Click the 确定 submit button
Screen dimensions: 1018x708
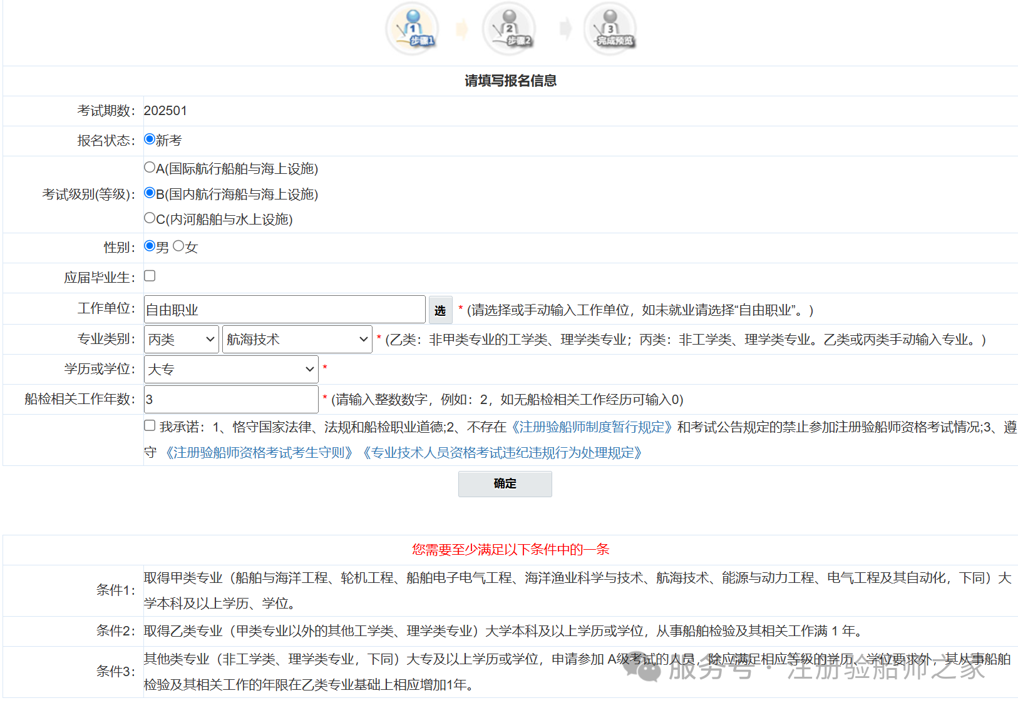[x=505, y=483]
